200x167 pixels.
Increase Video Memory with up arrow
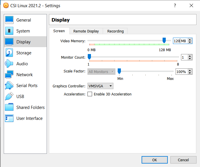point(190,40)
